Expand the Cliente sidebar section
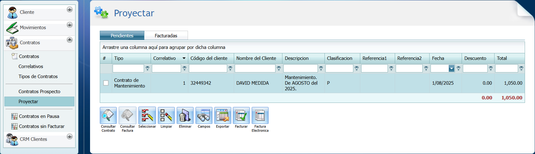This screenshot has height=154, width=535. [70, 10]
